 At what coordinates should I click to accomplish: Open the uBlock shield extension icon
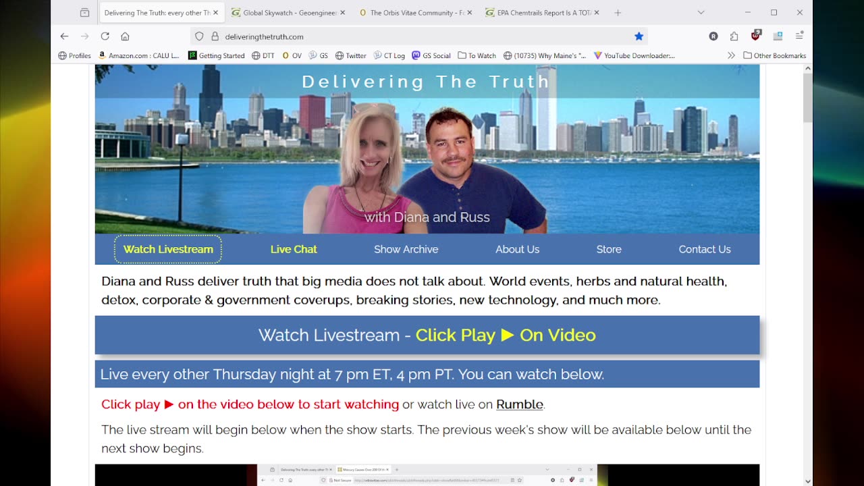click(755, 36)
